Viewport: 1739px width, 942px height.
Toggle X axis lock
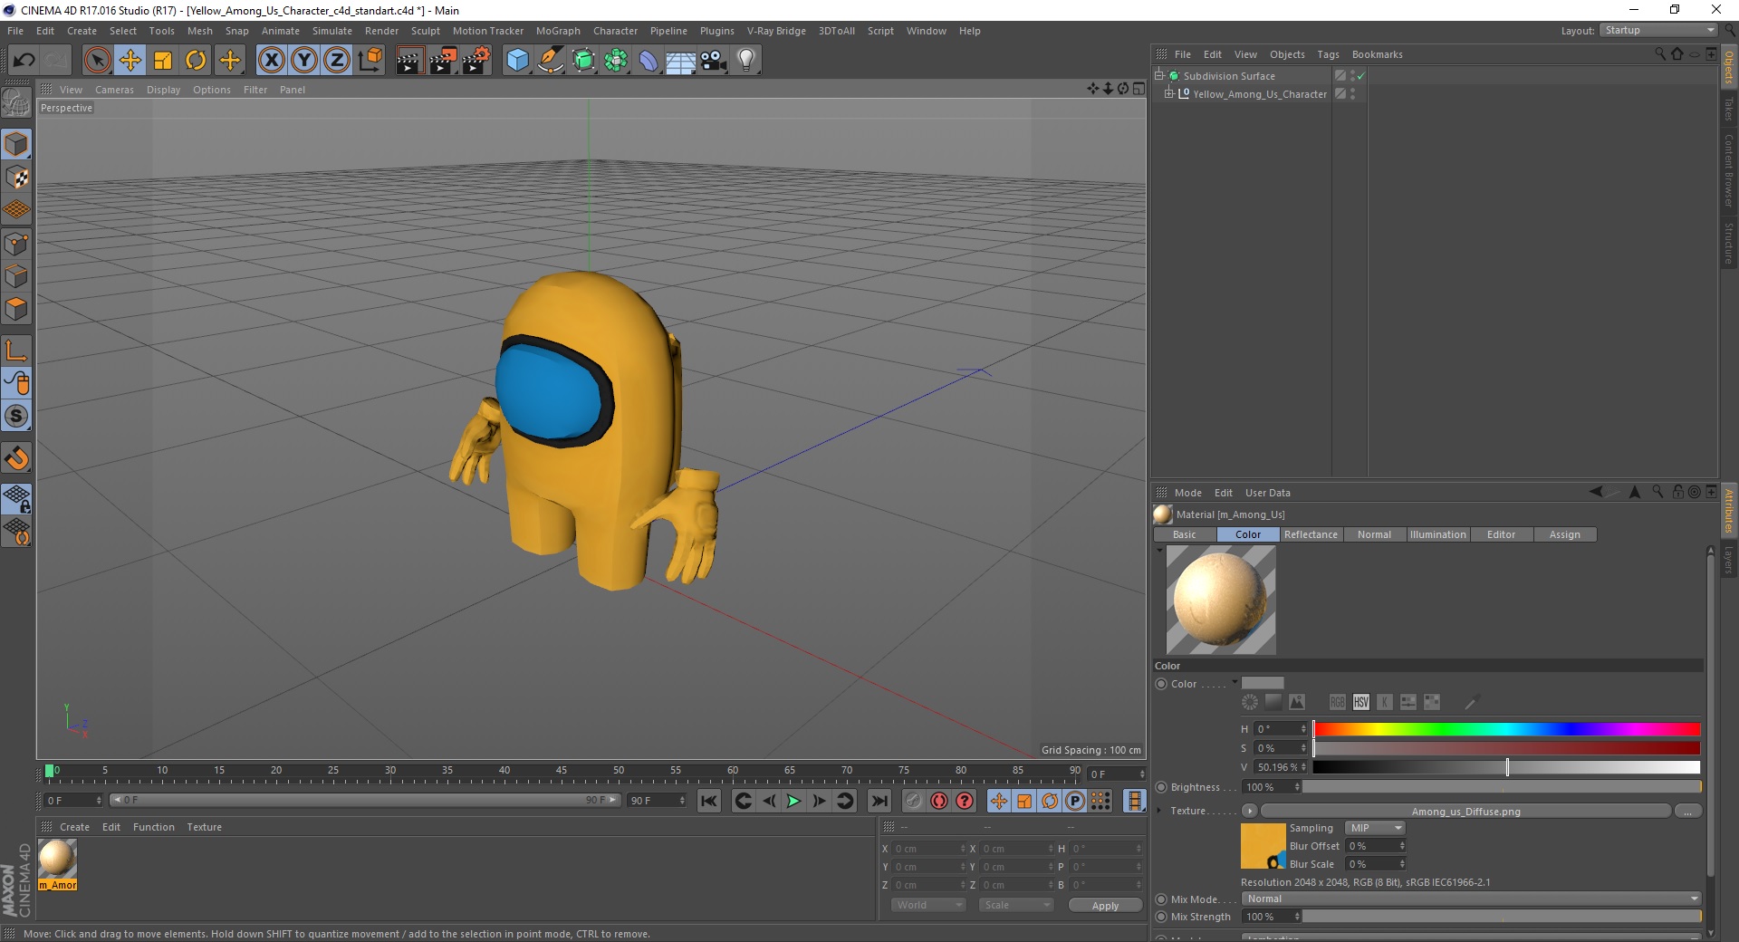coord(271,61)
